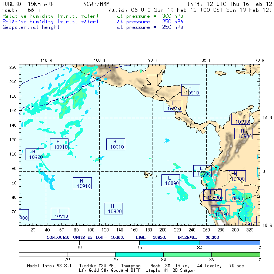
Task: Click horizontal axis tick label '300'
Action: (x=235, y=230)
